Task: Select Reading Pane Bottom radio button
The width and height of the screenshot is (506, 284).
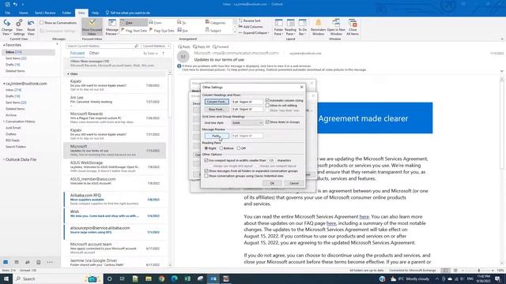Action: [x=221, y=148]
